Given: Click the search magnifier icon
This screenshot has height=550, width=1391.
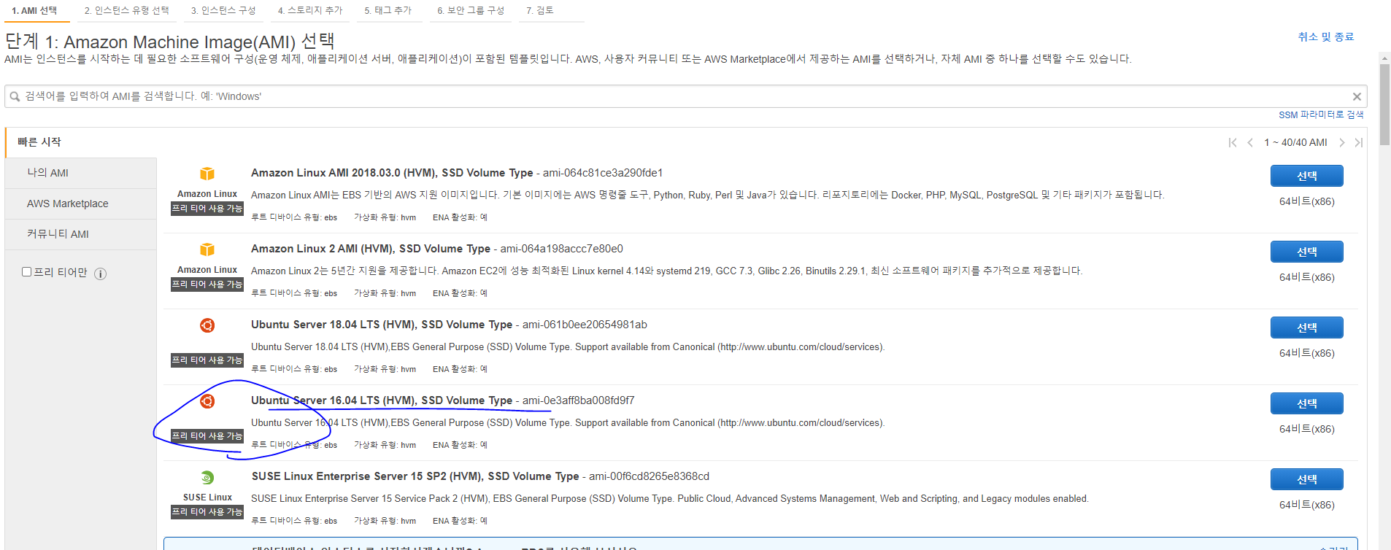Looking at the screenshot, I should point(15,96).
